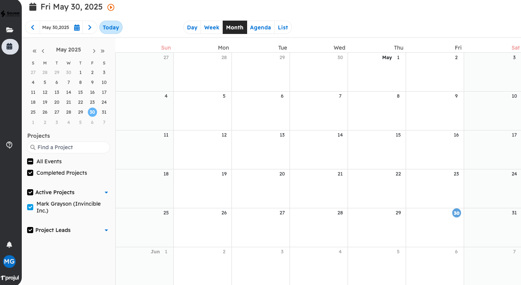The image size is (521, 285).
Task: Switch to the Week view tab
Action: point(212,27)
